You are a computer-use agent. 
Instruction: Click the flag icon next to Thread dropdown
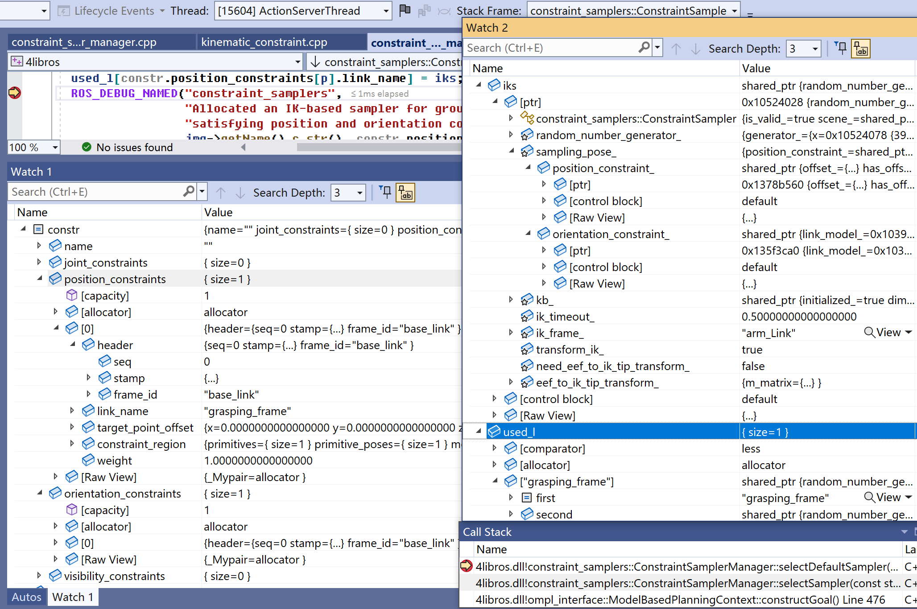click(x=405, y=10)
